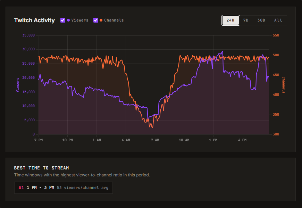Switch to the 7D time range
This screenshot has height=208, width=302.
246,20
